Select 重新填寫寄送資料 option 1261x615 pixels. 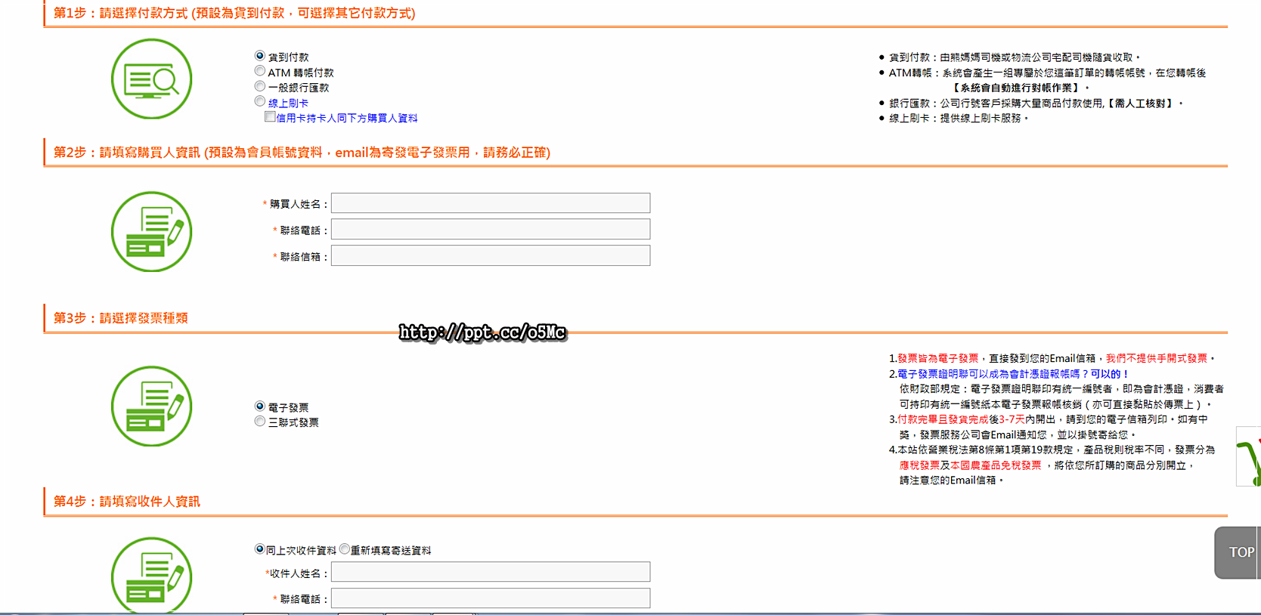tap(345, 549)
